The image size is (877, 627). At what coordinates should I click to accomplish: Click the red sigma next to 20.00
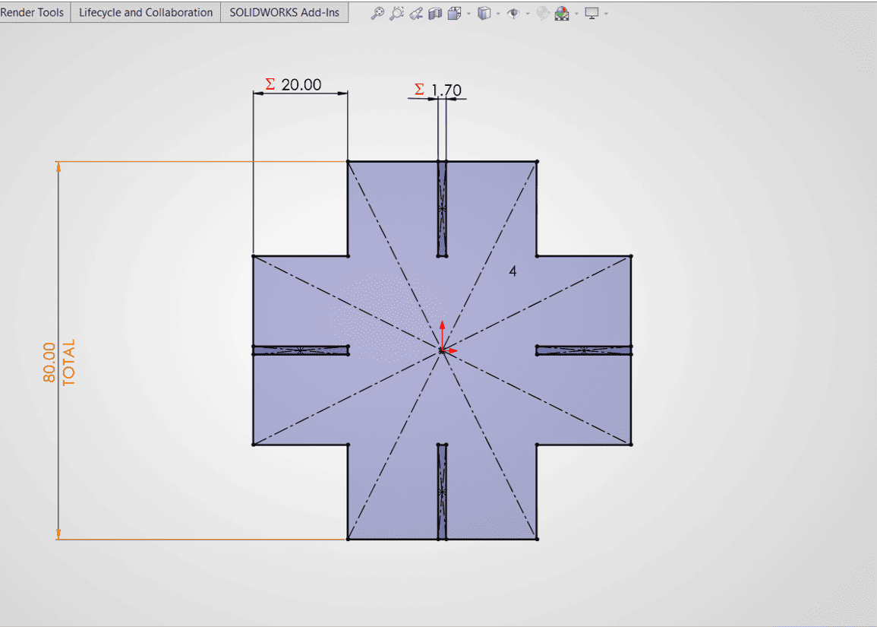pyautogui.click(x=270, y=84)
